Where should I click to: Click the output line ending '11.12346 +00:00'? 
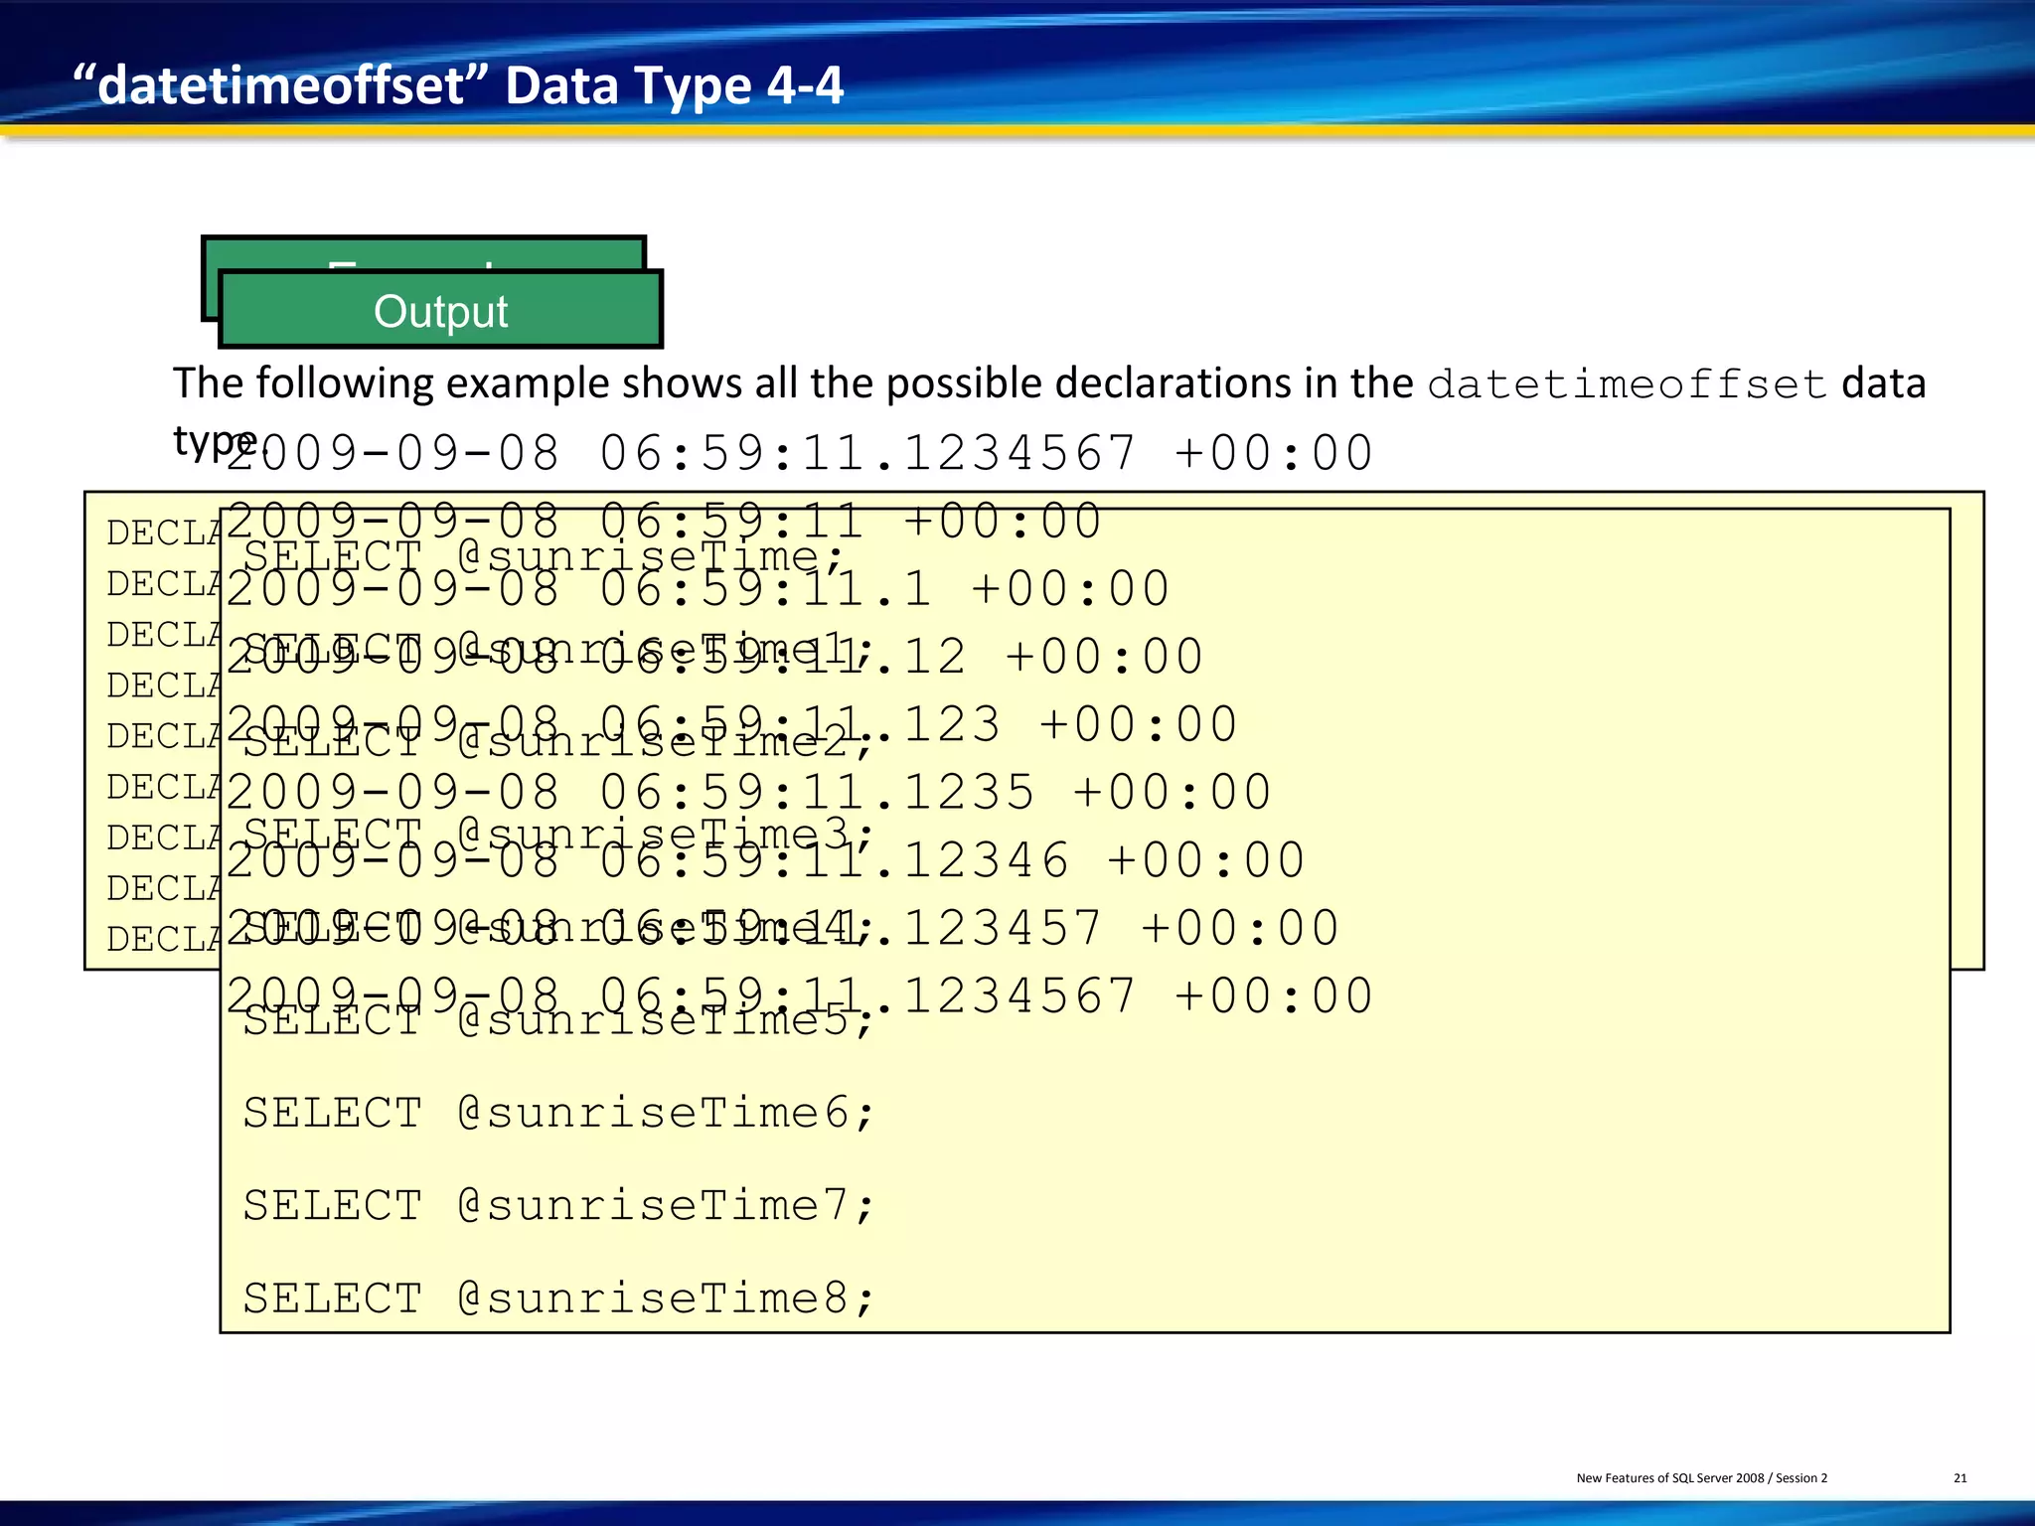coord(765,859)
